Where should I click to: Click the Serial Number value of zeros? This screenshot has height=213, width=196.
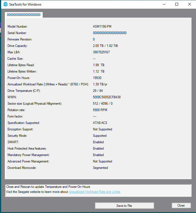pos(110,33)
